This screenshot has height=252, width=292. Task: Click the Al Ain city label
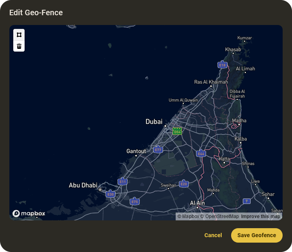pos(198,203)
